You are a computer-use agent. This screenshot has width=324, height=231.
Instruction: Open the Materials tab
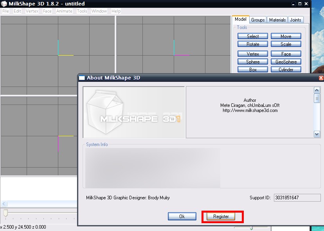pos(277,20)
